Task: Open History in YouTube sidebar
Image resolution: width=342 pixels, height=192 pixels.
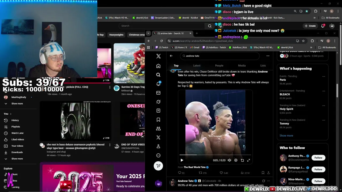Action: [x=15, y=120]
